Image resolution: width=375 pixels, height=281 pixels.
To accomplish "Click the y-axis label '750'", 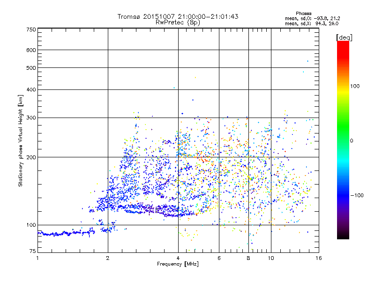I will click(x=31, y=30).
